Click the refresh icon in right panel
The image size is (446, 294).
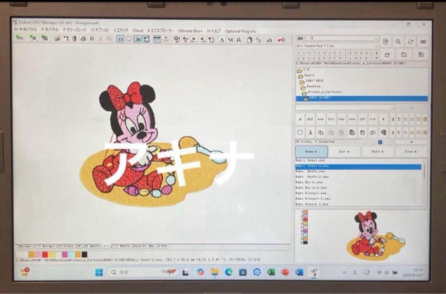click(x=410, y=41)
